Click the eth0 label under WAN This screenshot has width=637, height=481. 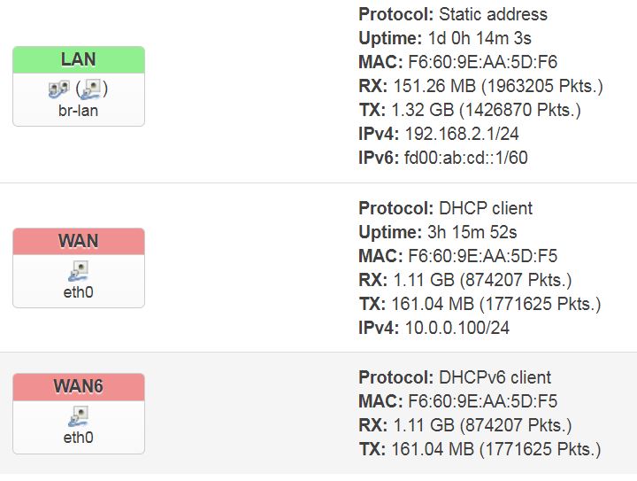tap(78, 292)
